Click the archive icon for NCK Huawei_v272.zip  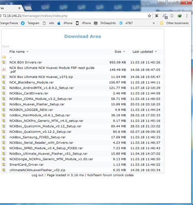point(4,77)
